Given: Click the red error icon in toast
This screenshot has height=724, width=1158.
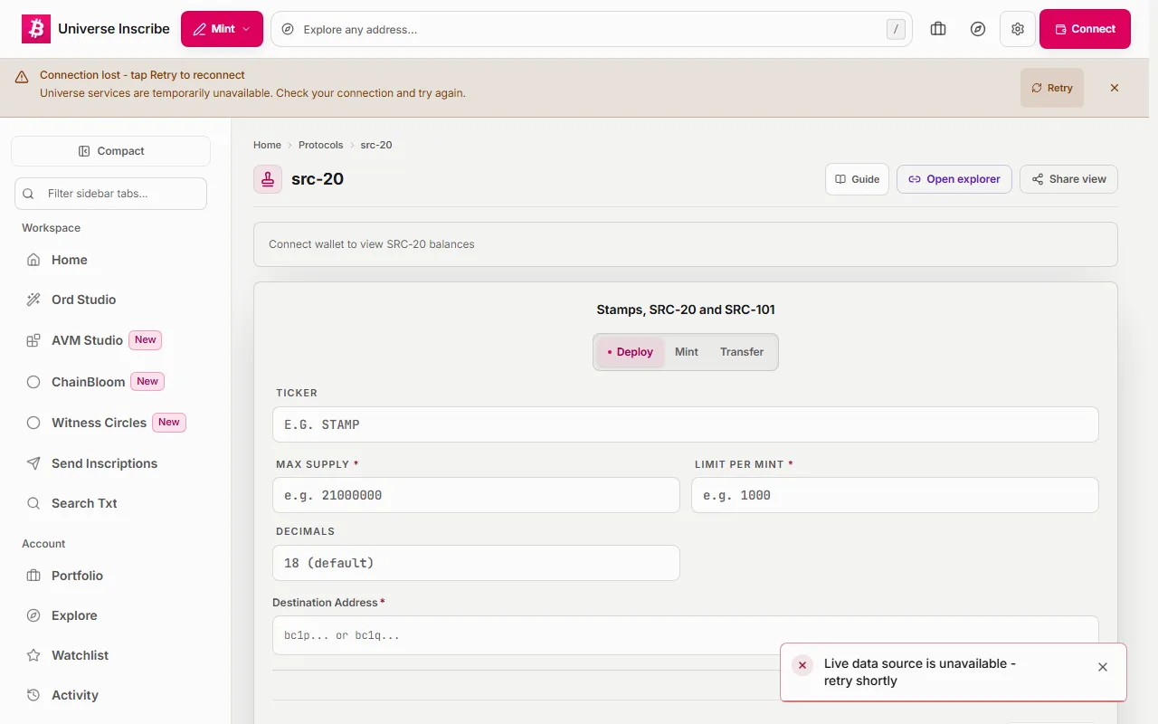Looking at the screenshot, I should click(x=802, y=665).
